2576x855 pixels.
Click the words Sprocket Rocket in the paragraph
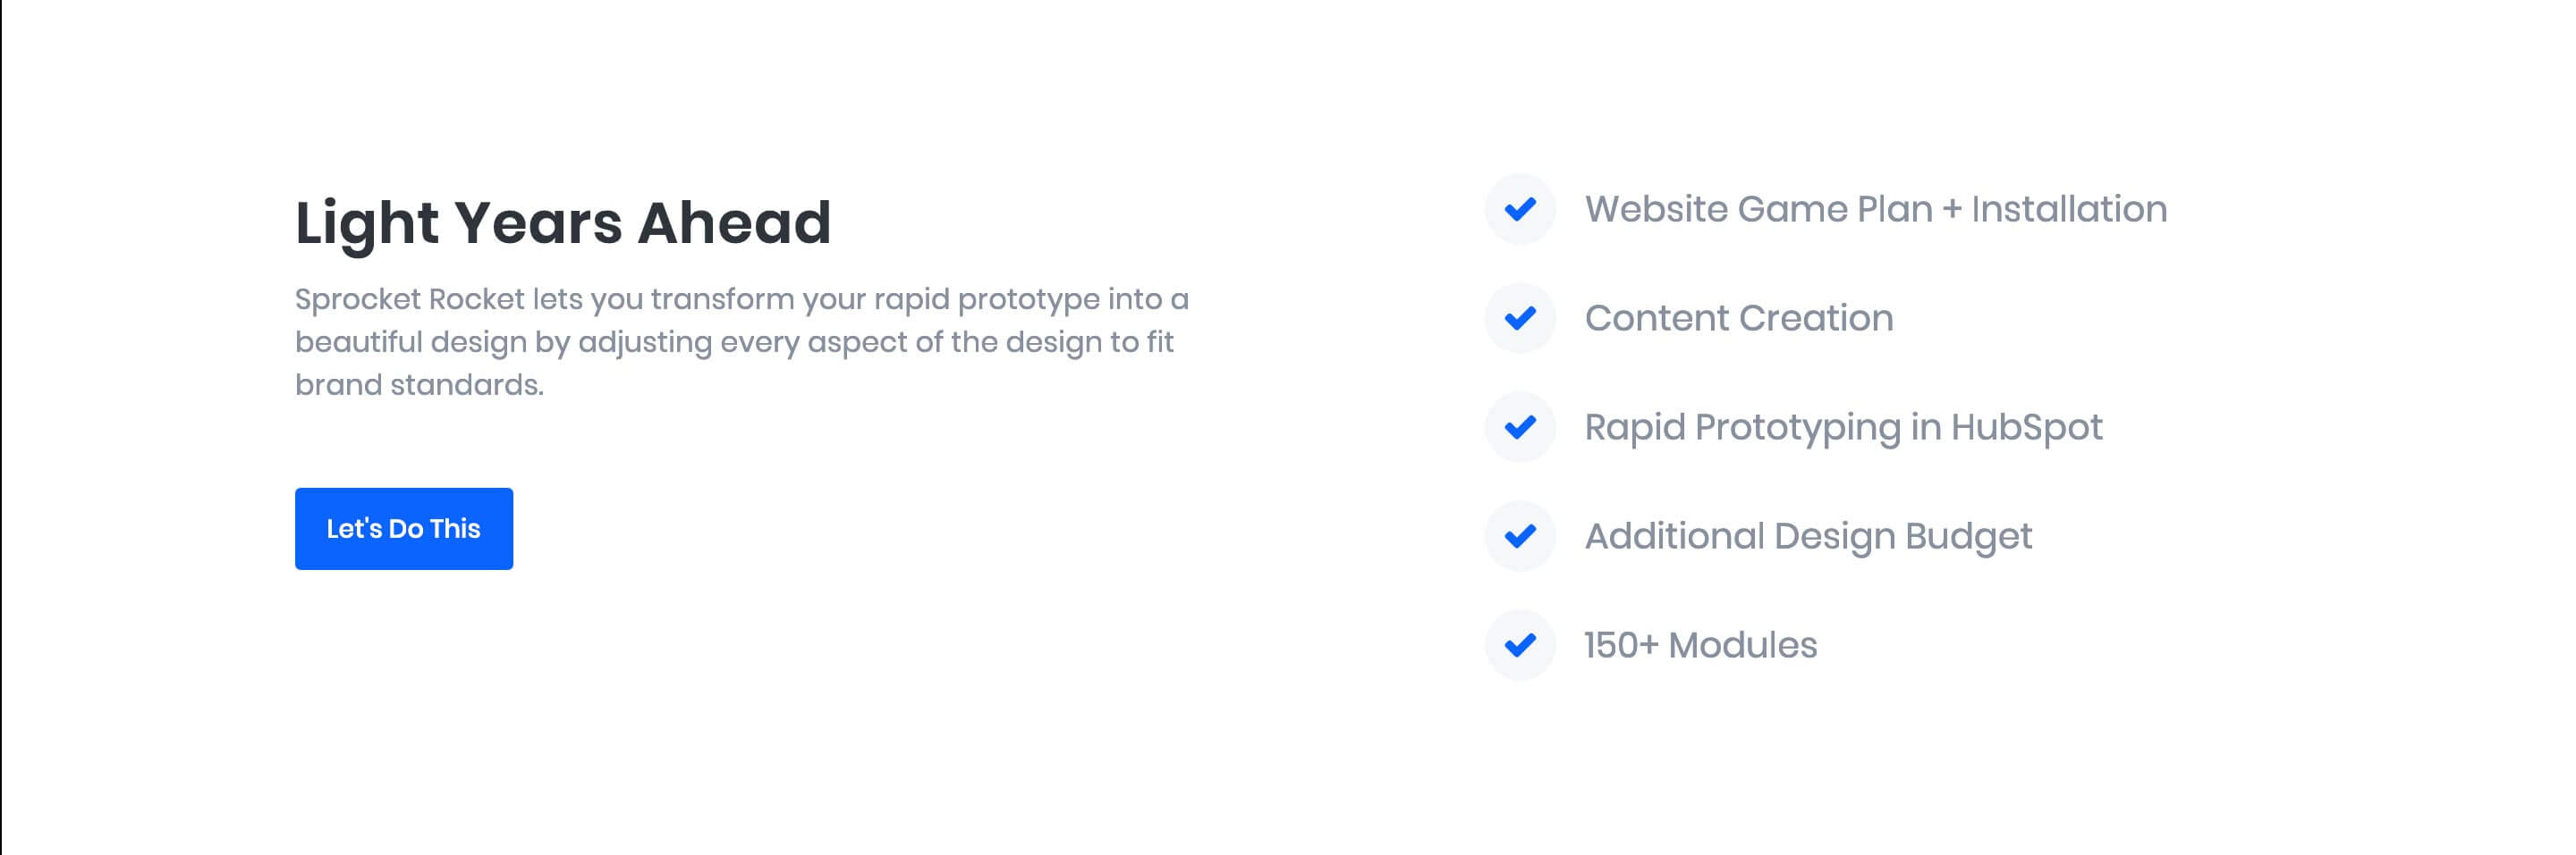(409, 298)
